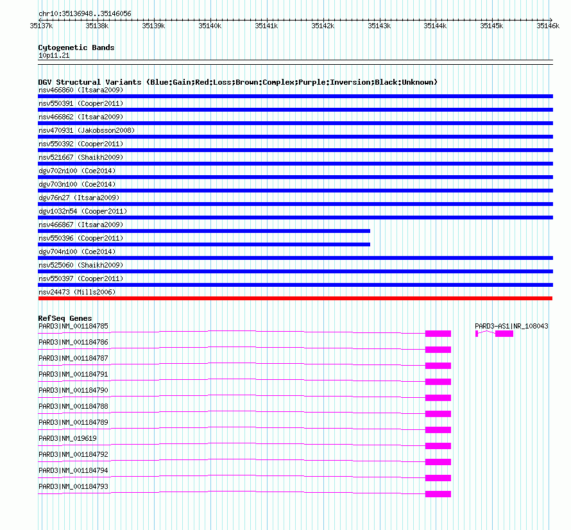This screenshot has height=530, width=571.
Task: Open the nsv525060 (Shaikh2009) variant
Action: 81,265
